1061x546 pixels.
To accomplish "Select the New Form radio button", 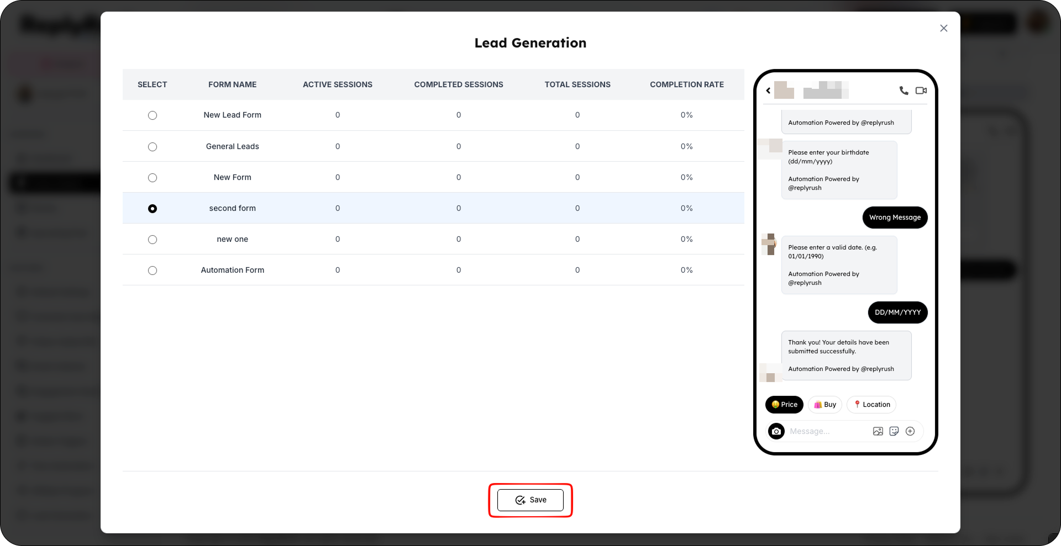I will coord(153,178).
